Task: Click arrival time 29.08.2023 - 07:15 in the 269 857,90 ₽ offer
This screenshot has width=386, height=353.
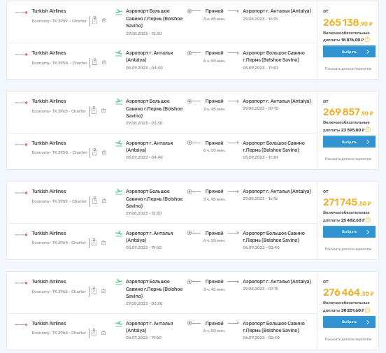Action: click(260, 108)
